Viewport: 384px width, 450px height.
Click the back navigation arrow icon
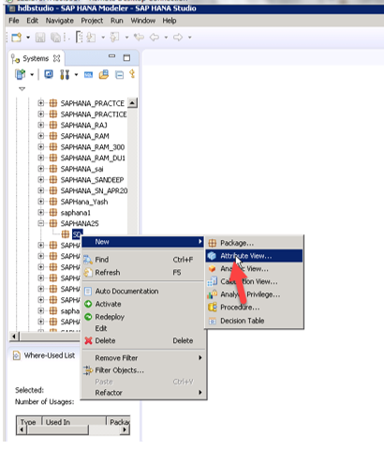tap(155, 37)
